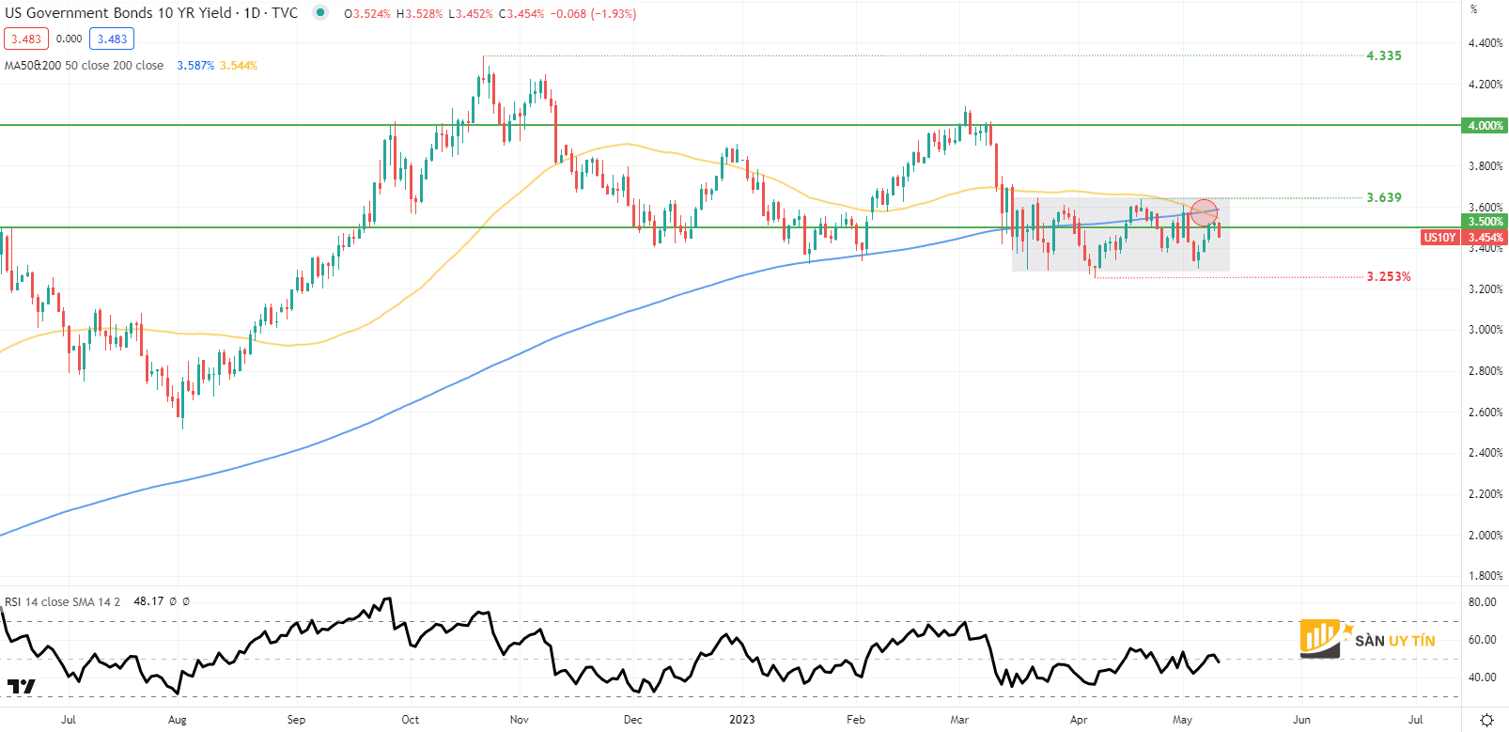Click Jun on the time axis
This screenshot has width=1509, height=732.
pyautogui.click(x=1302, y=720)
